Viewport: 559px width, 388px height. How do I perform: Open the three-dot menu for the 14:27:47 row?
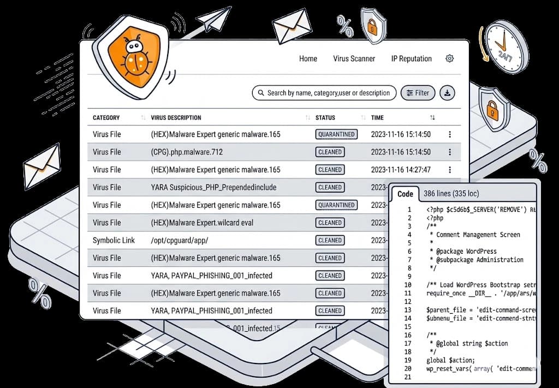(450, 170)
